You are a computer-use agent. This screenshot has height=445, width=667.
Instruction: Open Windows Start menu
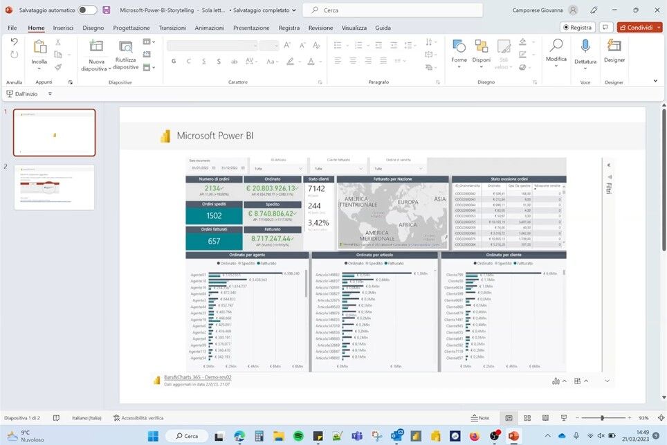tap(153, 435)
